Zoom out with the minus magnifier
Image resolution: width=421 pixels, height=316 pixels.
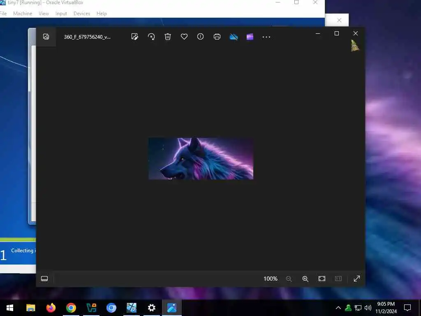pyautogui.click(x=289, y=279)
